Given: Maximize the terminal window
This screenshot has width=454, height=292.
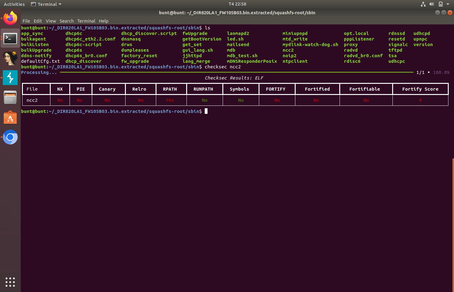Looking at the screenshot, I should pyautogui.click(x=443, y=13).
